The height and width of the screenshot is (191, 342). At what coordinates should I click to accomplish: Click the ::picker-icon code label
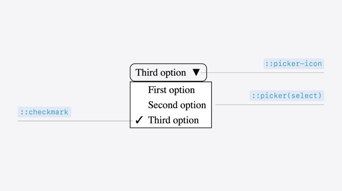[294, 64]
